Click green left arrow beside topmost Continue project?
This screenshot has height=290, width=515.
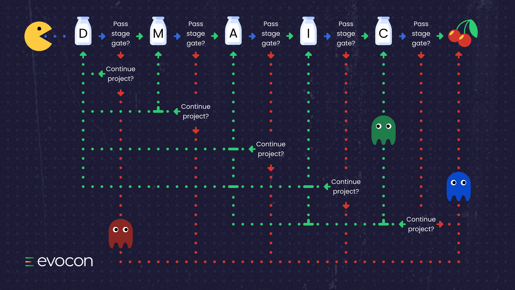pyautogui.click(x=102, y=74)
